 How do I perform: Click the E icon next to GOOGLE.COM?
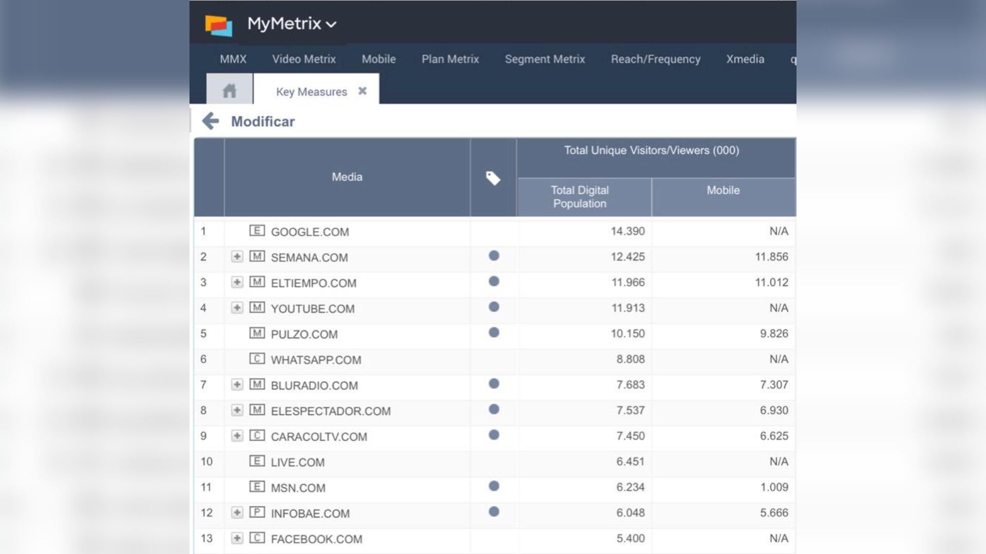coord(258,231)
